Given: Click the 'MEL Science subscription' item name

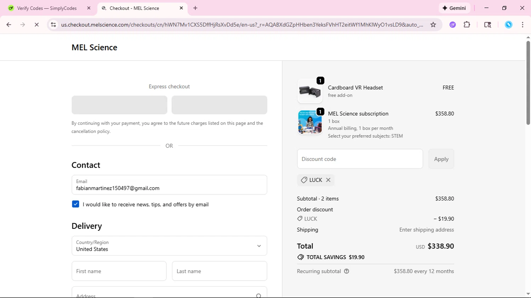Looking at the screenshot, I should tap(358, 113).
